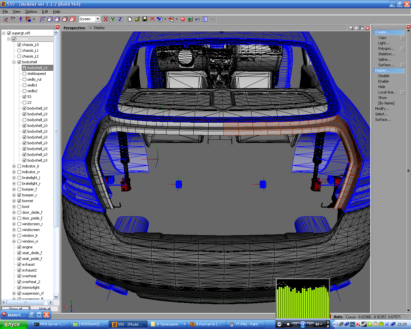Open the Edit menu
Viewport: 411px width, 329px height.
click(45, 12)
